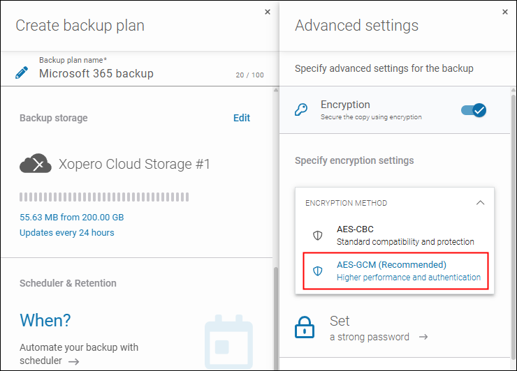Close the Create backup plan panel
Image resolution: width=517 pixels, height=371 pixels.
pyautogui.click(x=268, y=12)
